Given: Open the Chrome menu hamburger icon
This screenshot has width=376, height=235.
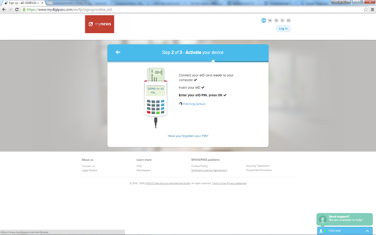Looking at the screenshot, I should [x=372, y=9].
